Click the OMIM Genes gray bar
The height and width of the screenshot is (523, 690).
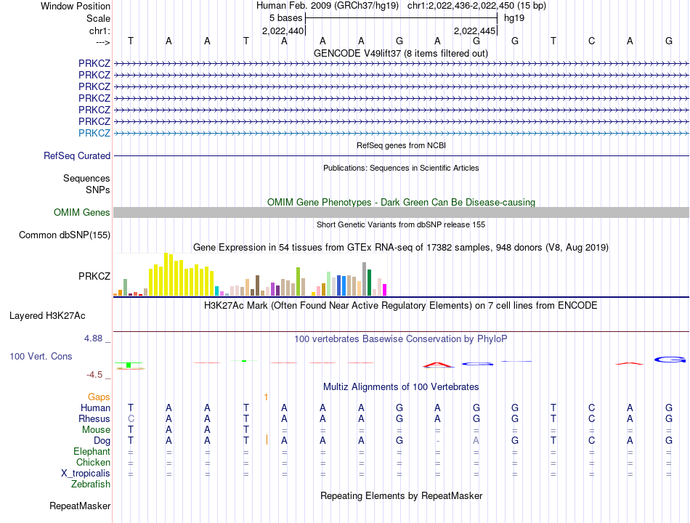401,212
